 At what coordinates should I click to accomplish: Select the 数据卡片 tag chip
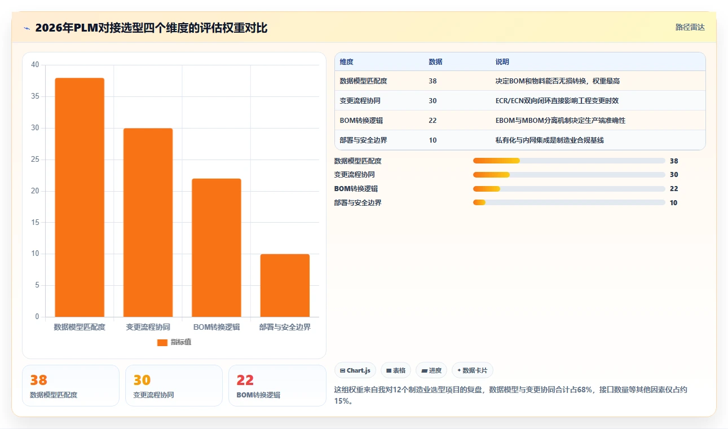pos(473,370)
